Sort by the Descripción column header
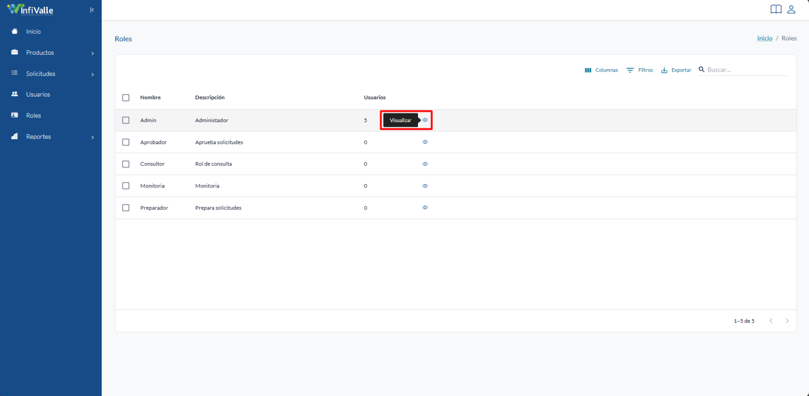The width and height of the screenshot is (809, 396). pos(209,97)
